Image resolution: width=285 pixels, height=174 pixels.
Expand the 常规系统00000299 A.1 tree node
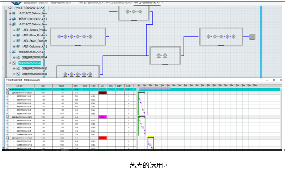tap(9, 52)
